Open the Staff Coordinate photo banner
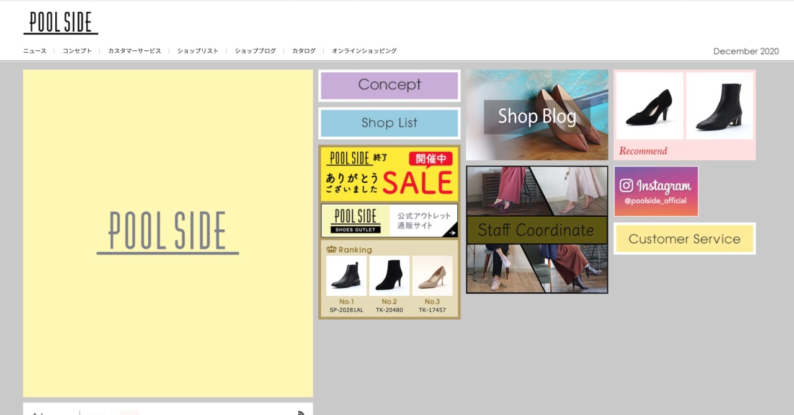Image resolution: width=794 pixels, height=415 pixels. [537, 230]
